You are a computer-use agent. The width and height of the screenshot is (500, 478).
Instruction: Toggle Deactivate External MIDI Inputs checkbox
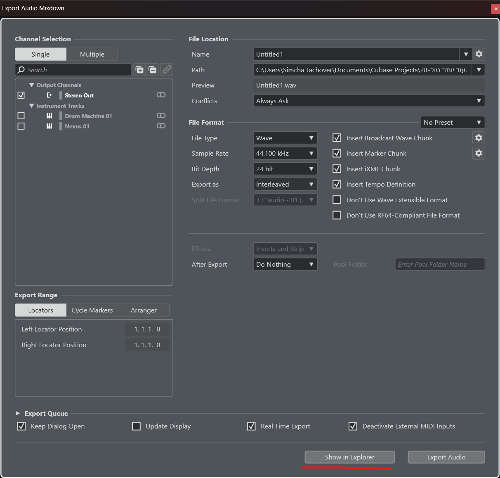tap(353, 426)
